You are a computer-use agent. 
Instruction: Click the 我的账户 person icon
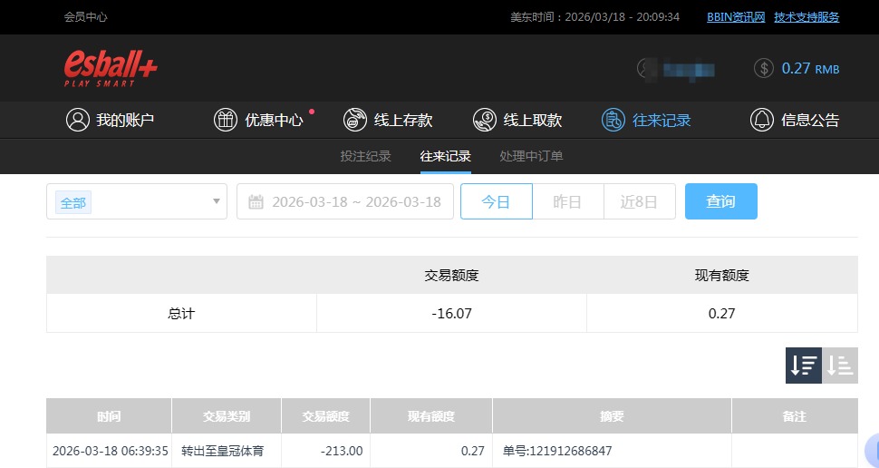click(x=77, y=120)
